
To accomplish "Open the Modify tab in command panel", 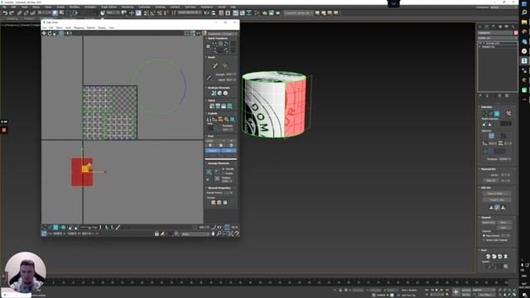I will [487, 26].
